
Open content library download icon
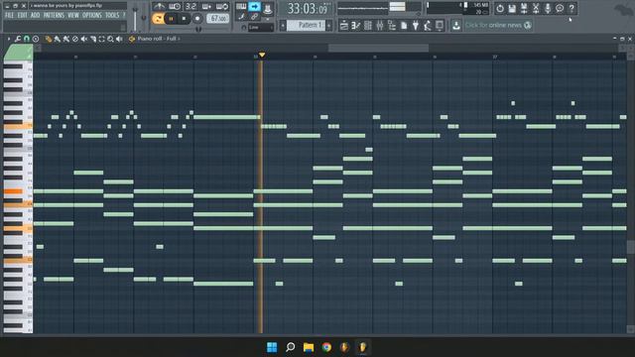tap(456, 26)
